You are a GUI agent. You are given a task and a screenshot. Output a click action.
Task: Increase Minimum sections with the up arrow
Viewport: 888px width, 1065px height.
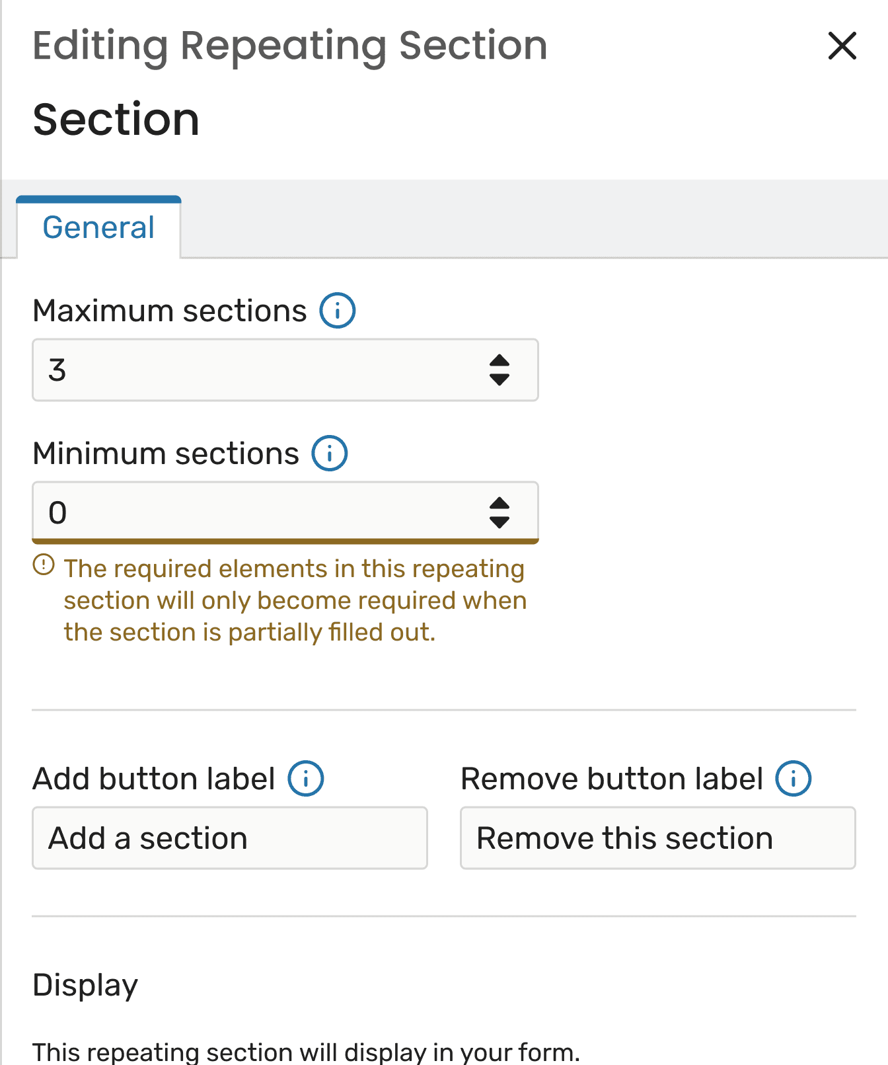499,504
